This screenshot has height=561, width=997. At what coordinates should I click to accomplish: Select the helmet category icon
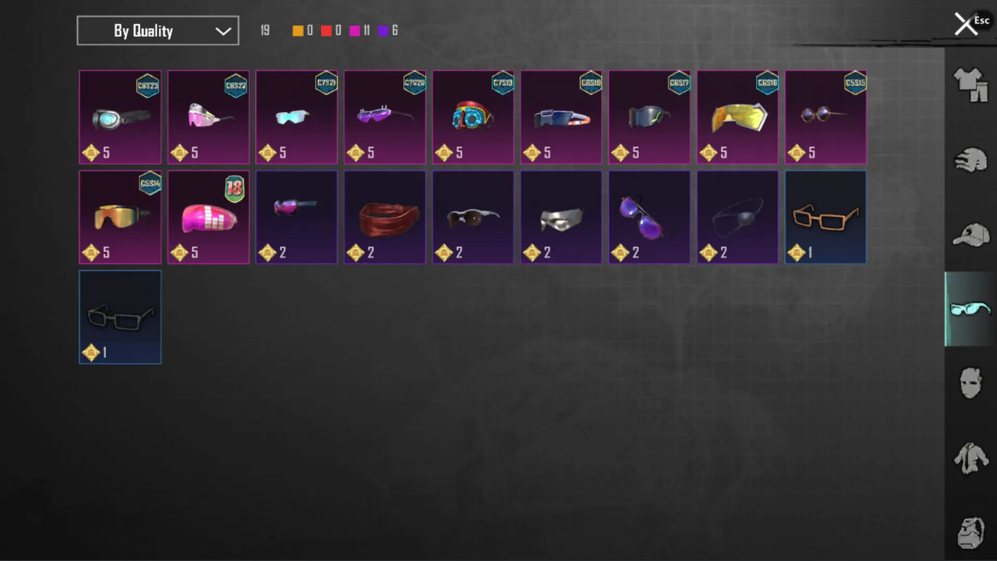coord(971,160)
